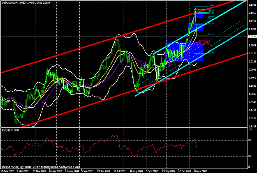The width and height of the screenshot is (257, 173).
Task: Click the RSI(14) 50.8693 indicator label
Action: (10, 130)
